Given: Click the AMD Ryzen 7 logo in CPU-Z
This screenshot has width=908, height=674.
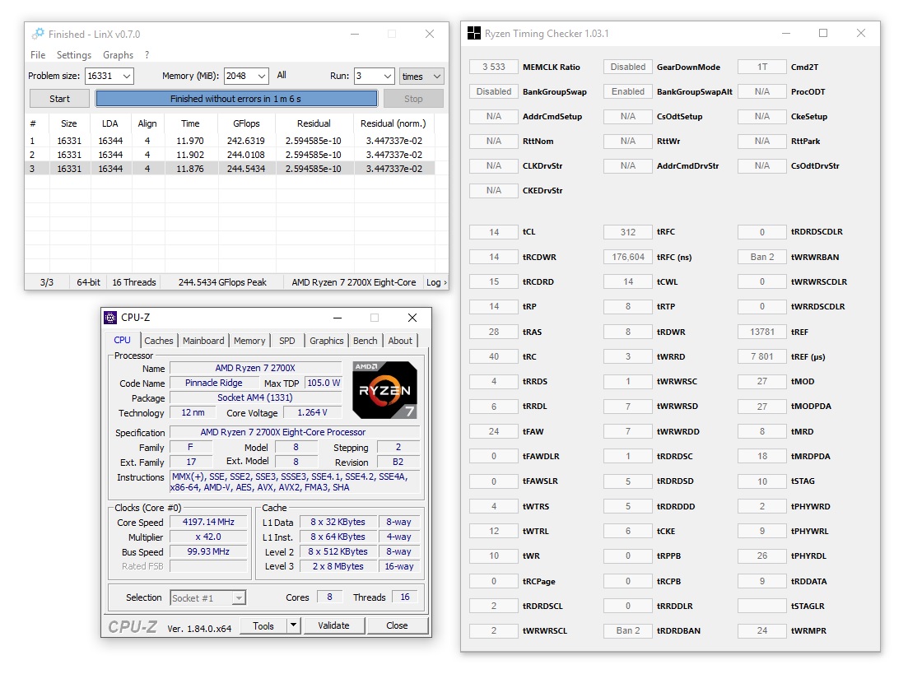Looking at the screenshot, I should pos(384,390).
